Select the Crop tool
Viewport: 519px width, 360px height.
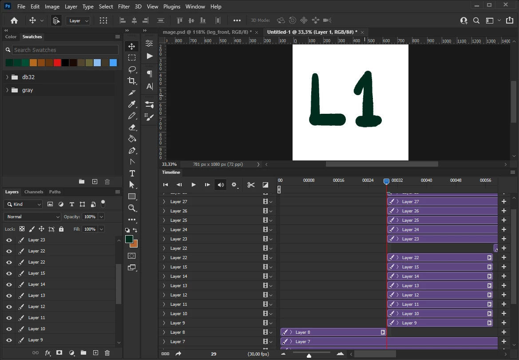pos(132,81)
